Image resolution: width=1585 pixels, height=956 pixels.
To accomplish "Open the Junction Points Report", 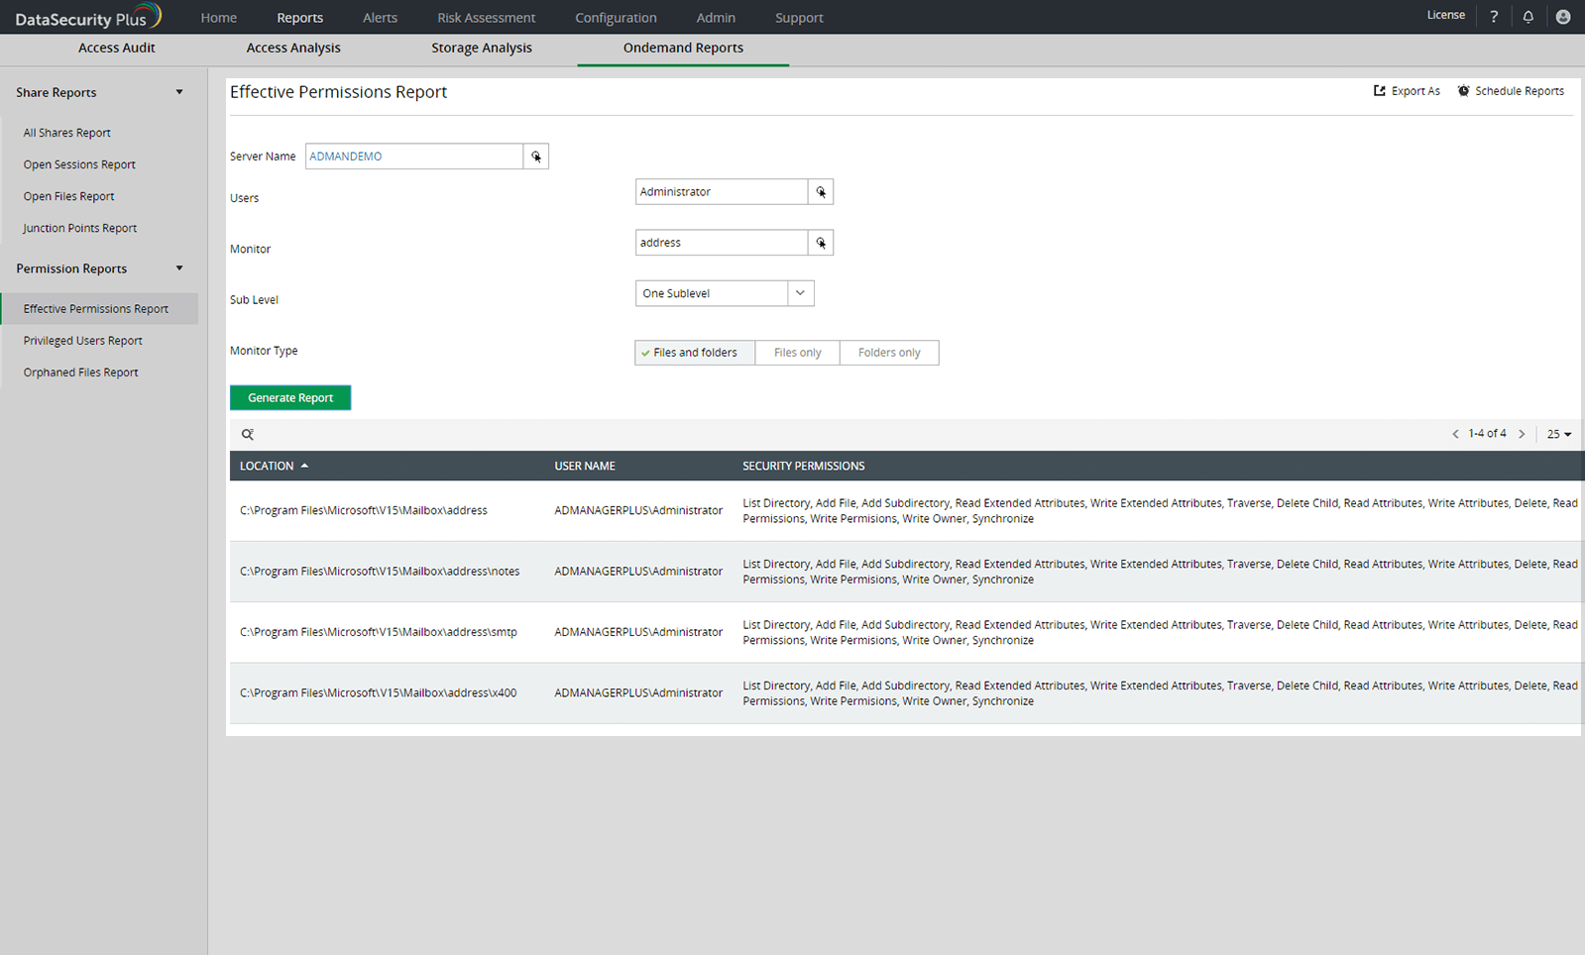I will coord(80,228).
